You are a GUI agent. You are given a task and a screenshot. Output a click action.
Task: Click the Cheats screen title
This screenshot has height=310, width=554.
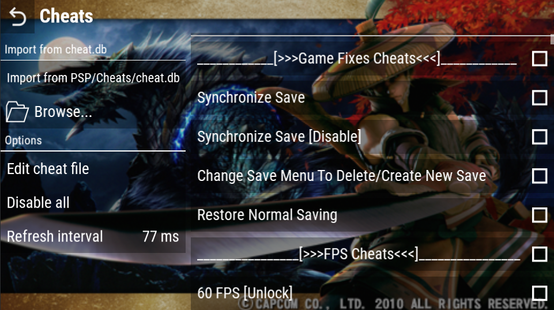(x=66, y=16)
